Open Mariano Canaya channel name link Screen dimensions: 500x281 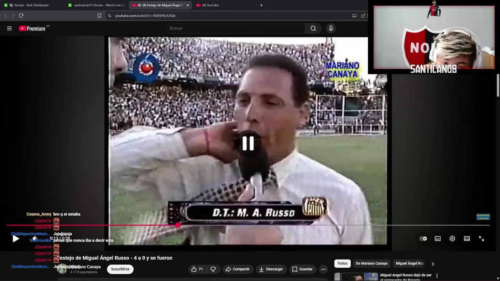[x=85, y=267]
